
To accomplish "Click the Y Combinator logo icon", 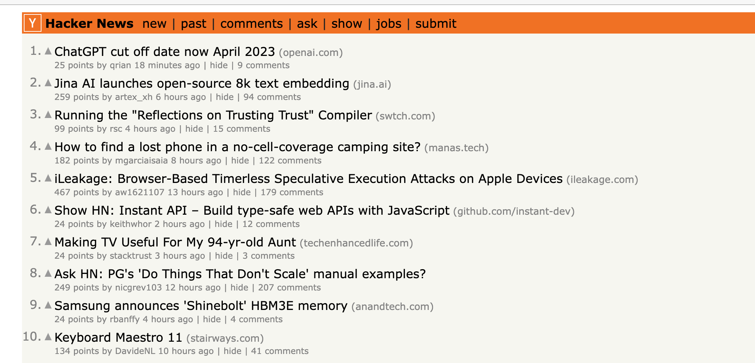I will click(x=32, y=23).
